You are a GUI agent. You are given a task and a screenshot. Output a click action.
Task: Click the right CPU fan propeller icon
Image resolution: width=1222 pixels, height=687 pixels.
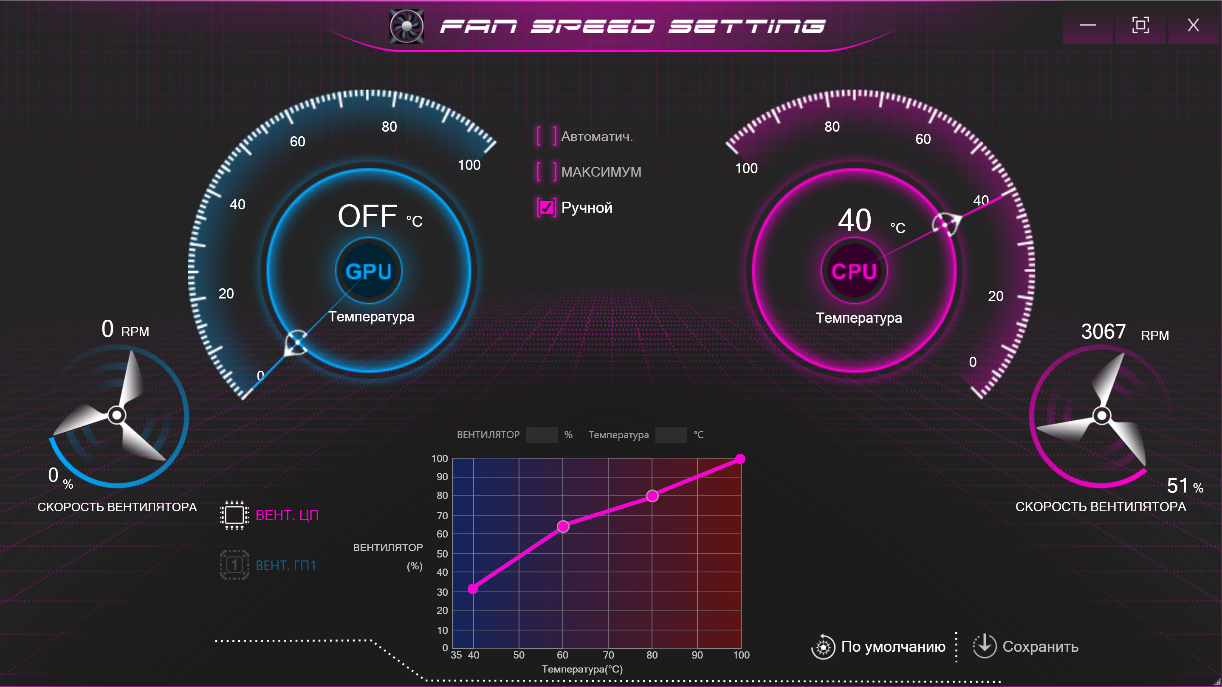(1101, 415)
